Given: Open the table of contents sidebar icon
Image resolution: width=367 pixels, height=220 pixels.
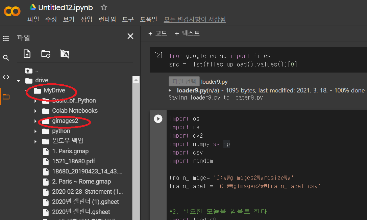Looking at the screenshot, I should (x=6, y=38).
